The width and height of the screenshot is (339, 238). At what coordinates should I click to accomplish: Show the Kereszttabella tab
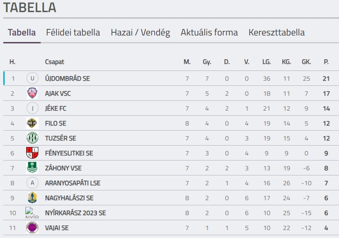[276, 33]
